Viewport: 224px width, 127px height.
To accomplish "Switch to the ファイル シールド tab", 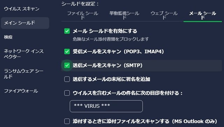I will (x=83, y=15).
